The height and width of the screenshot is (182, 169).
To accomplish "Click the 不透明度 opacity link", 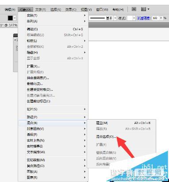I will pyautogui.click(x=144, y=18).
